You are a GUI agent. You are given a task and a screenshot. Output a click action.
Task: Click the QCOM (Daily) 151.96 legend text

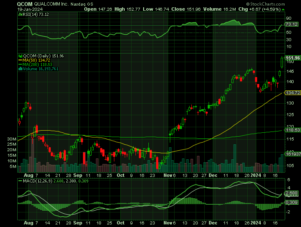click(x=43, y=56)
